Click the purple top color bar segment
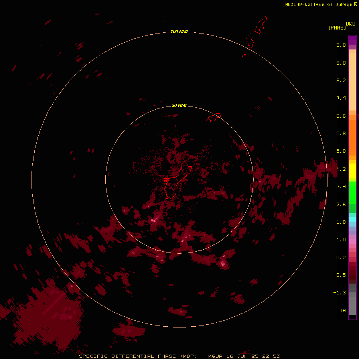Viewport: 359px width, 359px height. [352, 40]
